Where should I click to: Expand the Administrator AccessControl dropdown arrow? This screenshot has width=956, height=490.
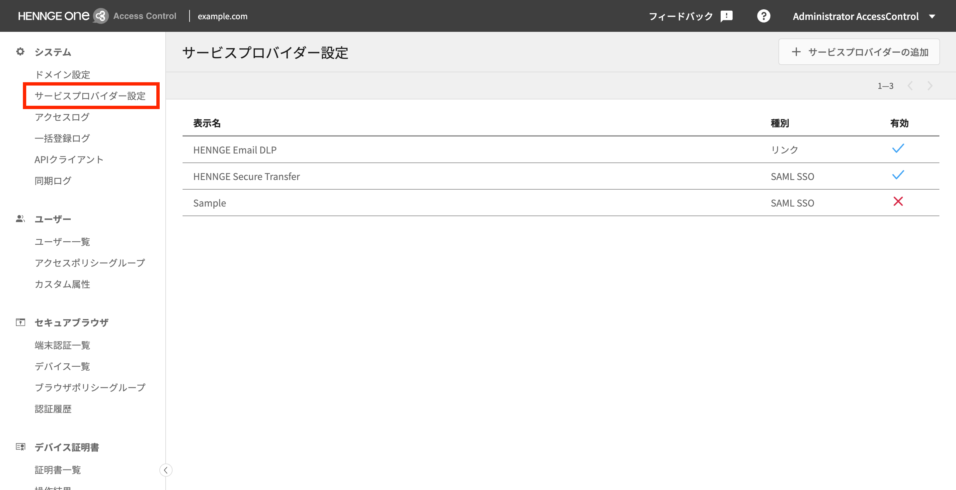coord(932,16)
